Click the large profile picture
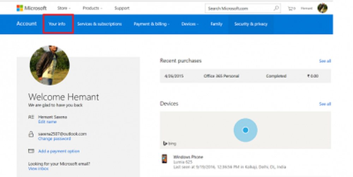This screenshot has height=177, width=353. [49, 65]
